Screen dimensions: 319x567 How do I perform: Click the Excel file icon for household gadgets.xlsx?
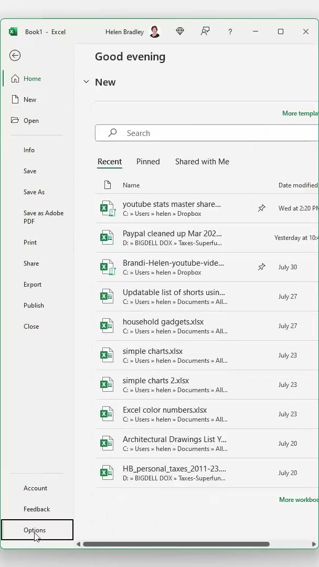pos(107,325)
